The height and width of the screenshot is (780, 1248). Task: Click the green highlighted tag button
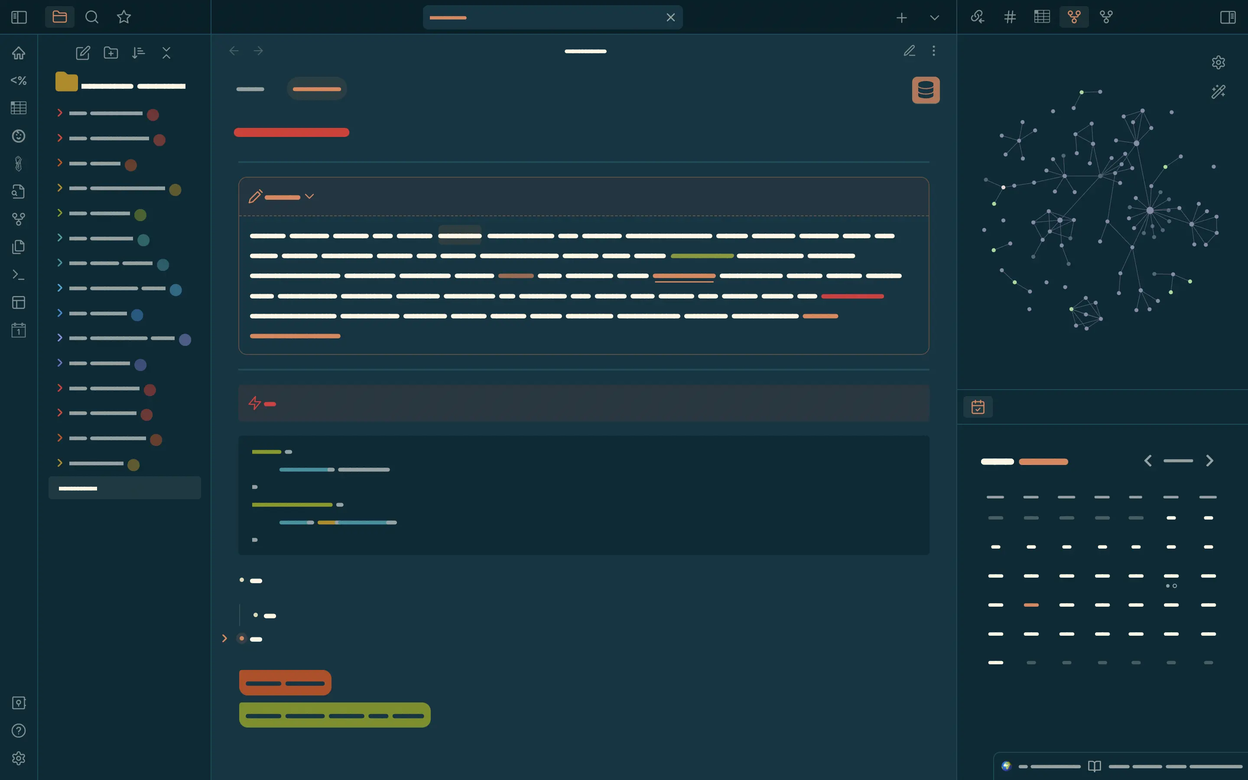[335, 715]
